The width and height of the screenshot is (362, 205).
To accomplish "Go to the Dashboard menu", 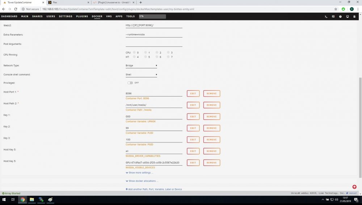I will (x=9, y=16).
